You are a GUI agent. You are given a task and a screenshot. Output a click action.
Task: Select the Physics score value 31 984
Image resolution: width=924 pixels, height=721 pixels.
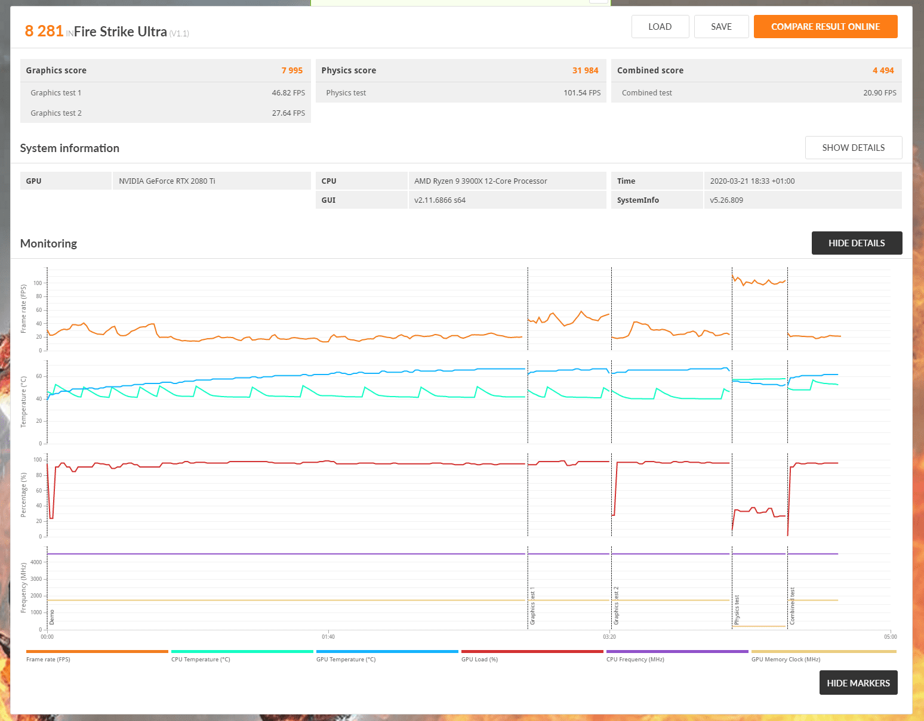point(585,70)
